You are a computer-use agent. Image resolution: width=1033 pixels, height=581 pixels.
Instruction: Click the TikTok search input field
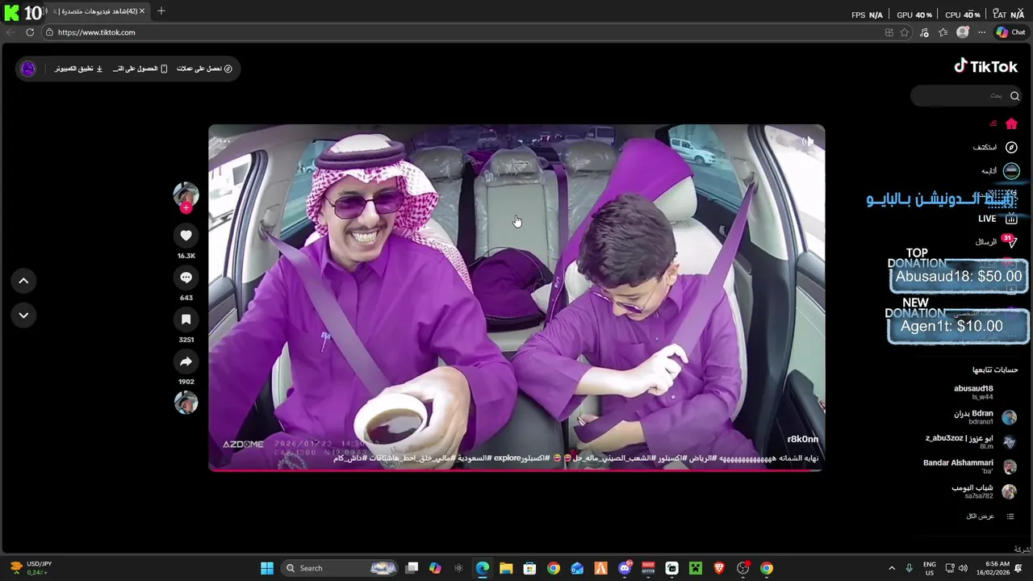click(x=965, y=96)
